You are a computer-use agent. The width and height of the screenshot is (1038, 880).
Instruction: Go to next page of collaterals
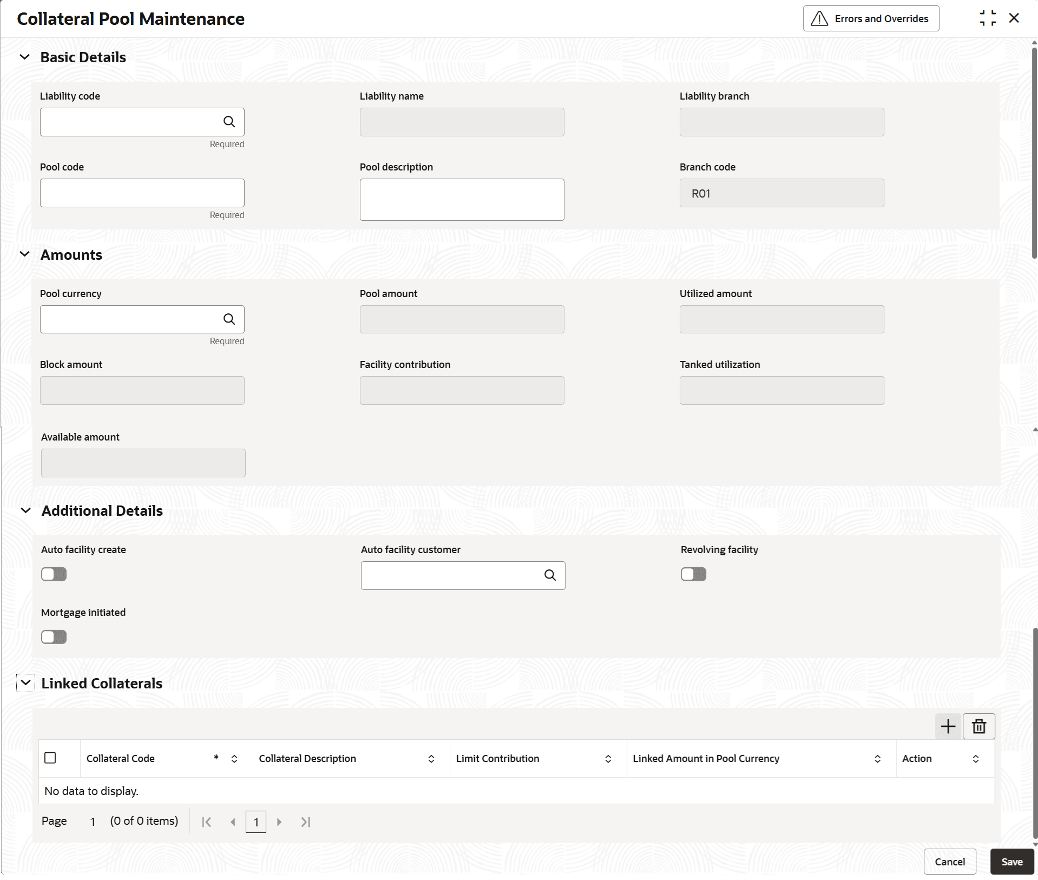(279, 822)
